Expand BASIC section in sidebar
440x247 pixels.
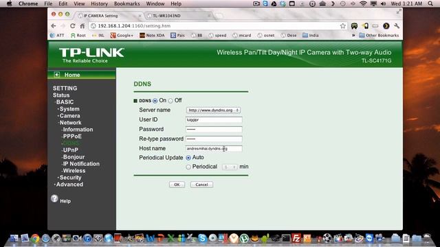(65, 102)
